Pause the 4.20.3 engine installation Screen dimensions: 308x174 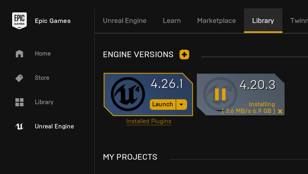(x=220, y=94)
